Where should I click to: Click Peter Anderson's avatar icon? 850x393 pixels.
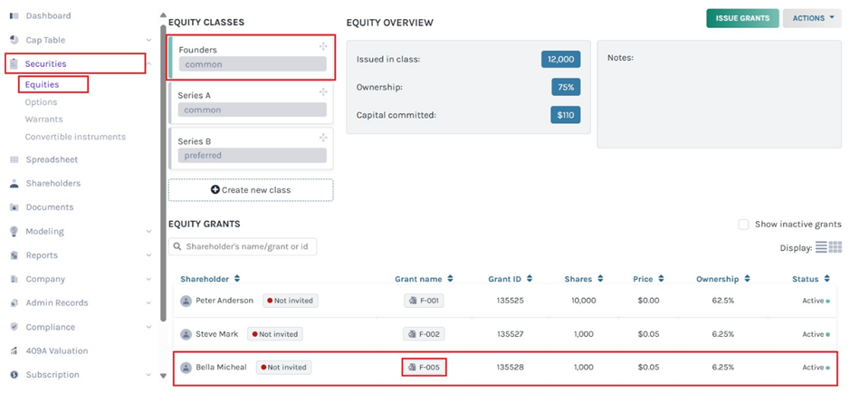click(x=186, y=301)
